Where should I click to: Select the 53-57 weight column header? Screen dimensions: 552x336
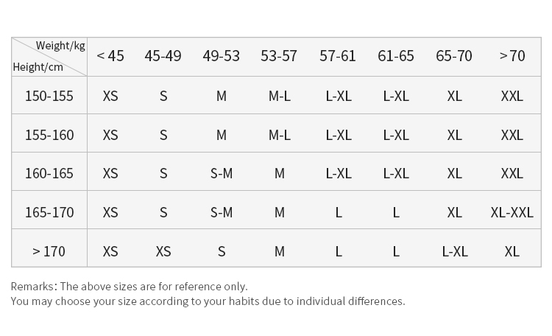(279, 56)
